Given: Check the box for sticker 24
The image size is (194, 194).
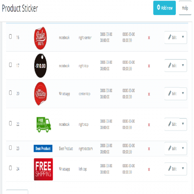Looking at the screenshot, I should (10, 168).
